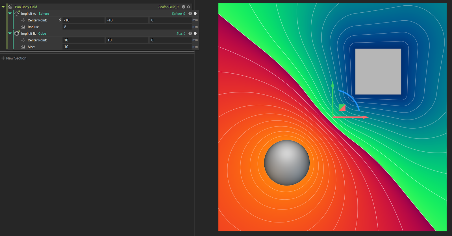The height and width of the screenshot is (236, 452).
Task: Open help for Scalar Field_0
Action: (x=184, y=7)
